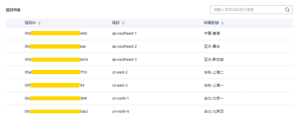Click the 项目ID column header label

[30, 23]
